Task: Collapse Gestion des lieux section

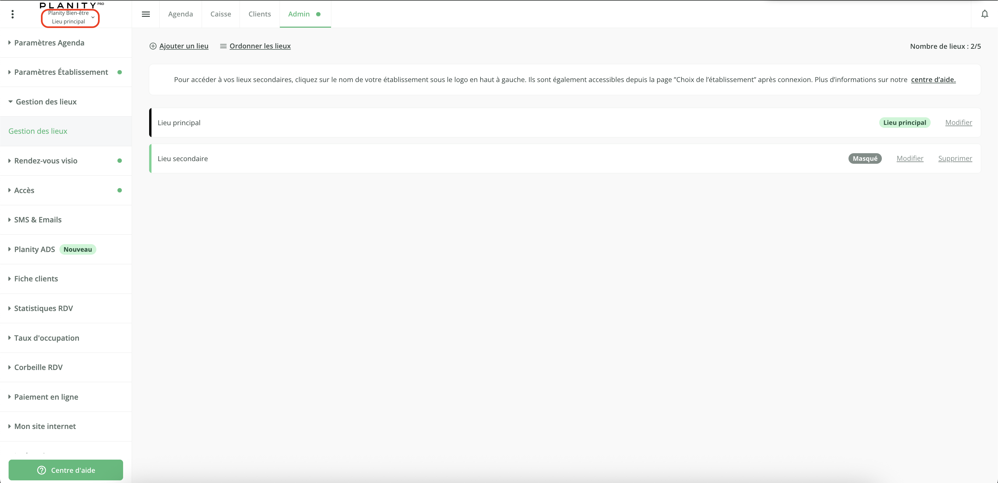Action: [x=46, y=102]
